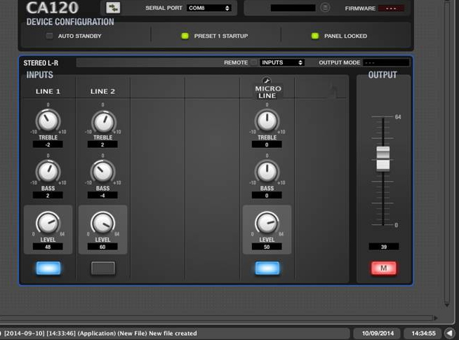
Task: Click the Line 1 level value field
Action: click(48, 247)
